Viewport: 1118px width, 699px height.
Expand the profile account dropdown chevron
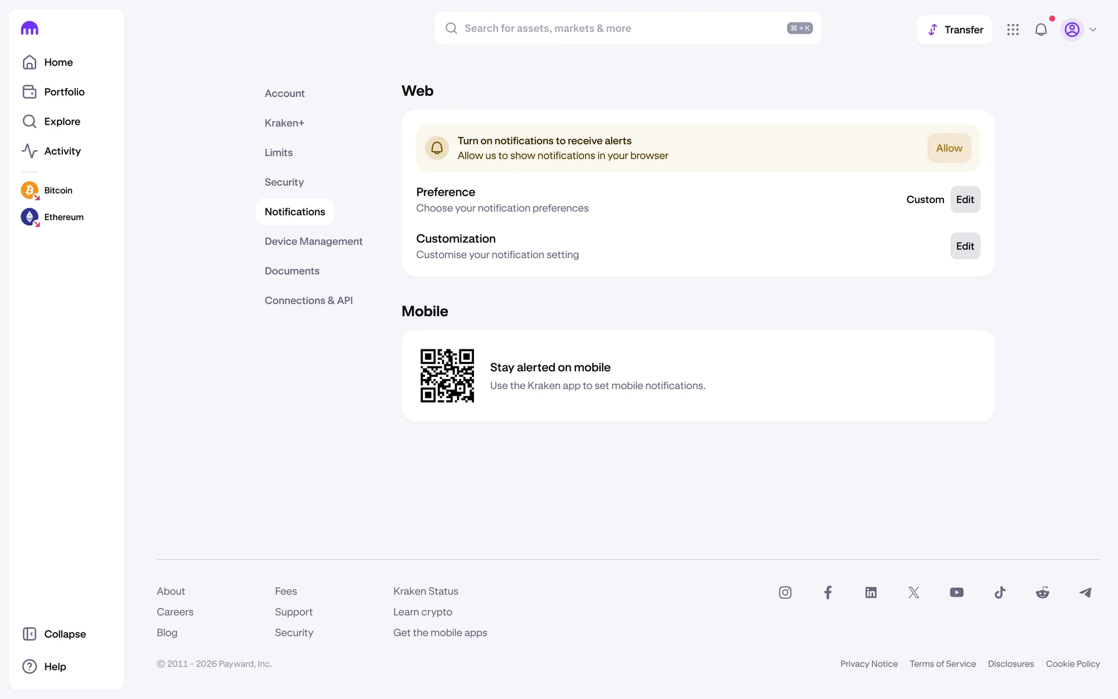coord(1093,30)
